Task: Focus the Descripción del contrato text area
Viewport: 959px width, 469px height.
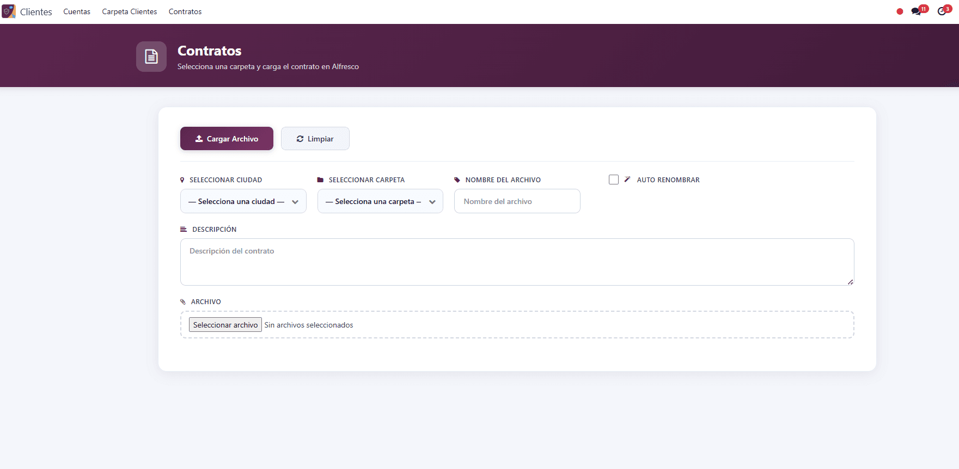Action: [517, 262]
